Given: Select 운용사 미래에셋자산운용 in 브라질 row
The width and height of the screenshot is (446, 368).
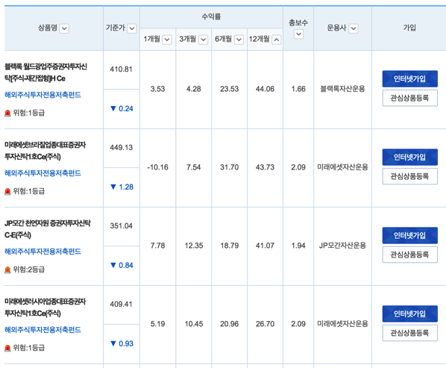Looking at the screenshot, I should (x=343, y=167).
